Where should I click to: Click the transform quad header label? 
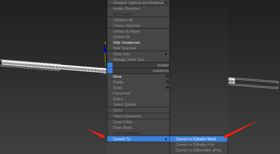pyautogui.click(x=160, y=71)
